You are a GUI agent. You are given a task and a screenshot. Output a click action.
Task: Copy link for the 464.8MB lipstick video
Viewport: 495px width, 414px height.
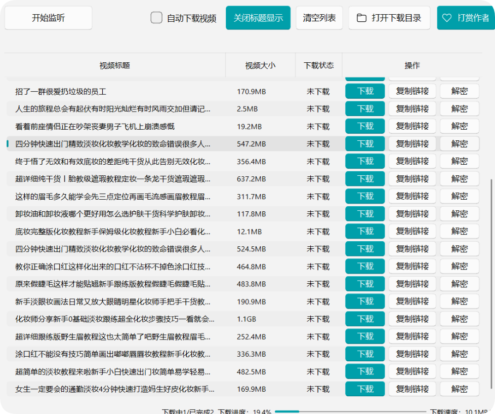[412, 267]
